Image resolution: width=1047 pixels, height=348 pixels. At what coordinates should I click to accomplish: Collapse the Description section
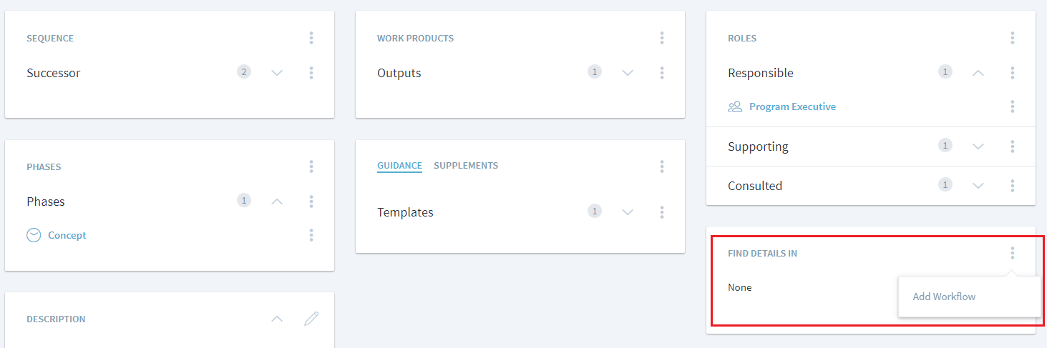click(277, 319)
